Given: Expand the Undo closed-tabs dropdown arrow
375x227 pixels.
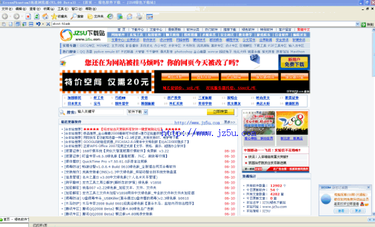Looking at the screenshot, I should [43, 24].
